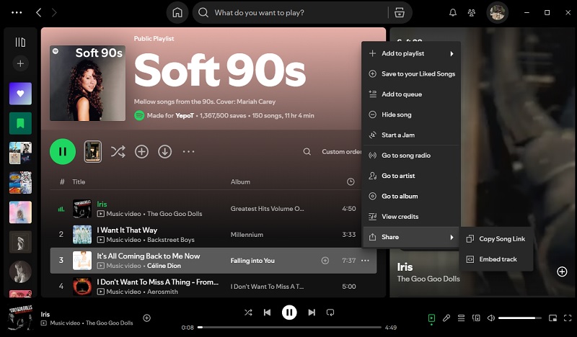The width and height of the screenshot is (577, 337).
Task: Click Embed track option
Action: [x=495, y=259]
